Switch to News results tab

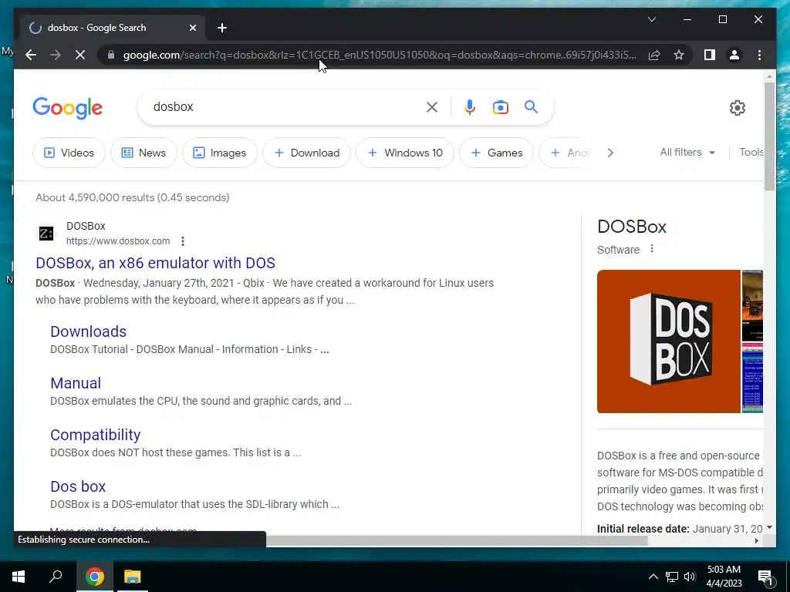[143, 153]
